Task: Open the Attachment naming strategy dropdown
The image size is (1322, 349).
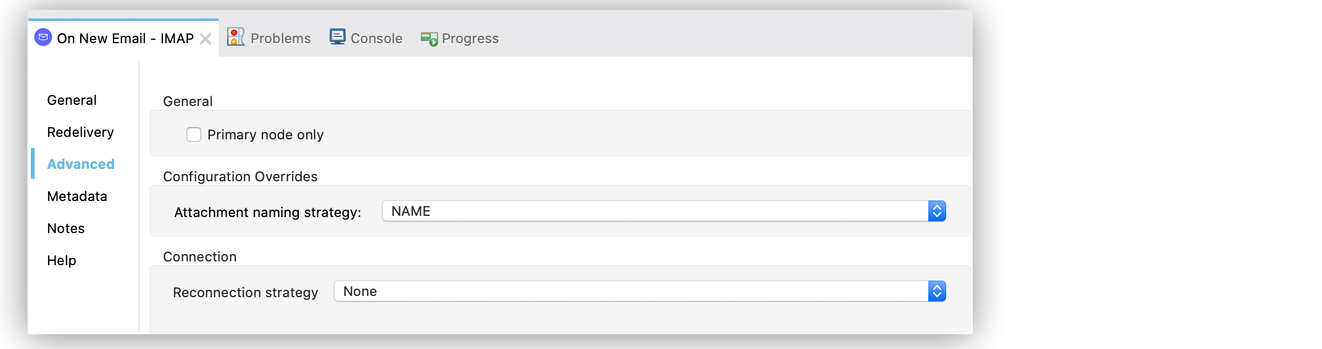Action: point(654,211)
